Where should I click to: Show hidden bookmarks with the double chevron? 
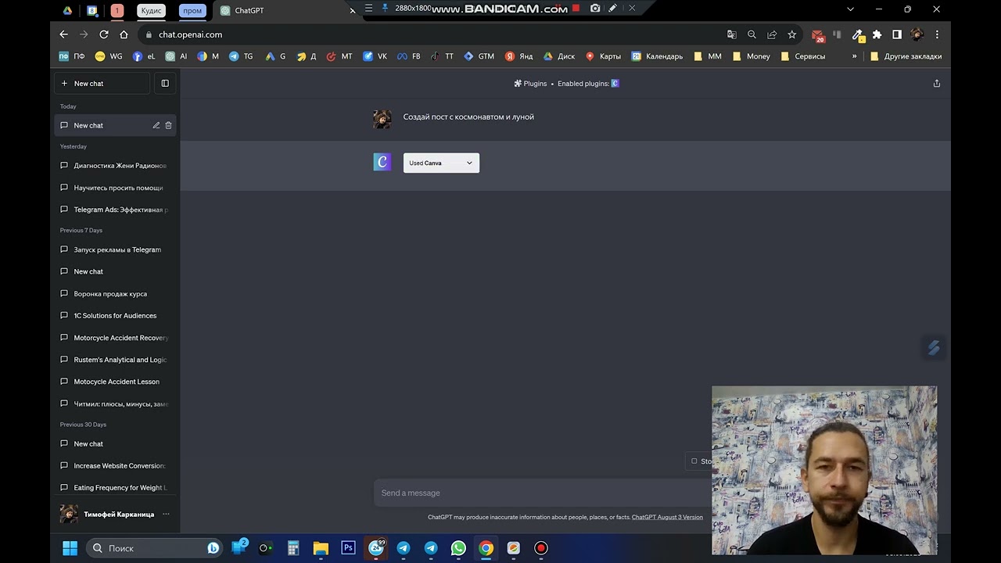coord(854,56)
